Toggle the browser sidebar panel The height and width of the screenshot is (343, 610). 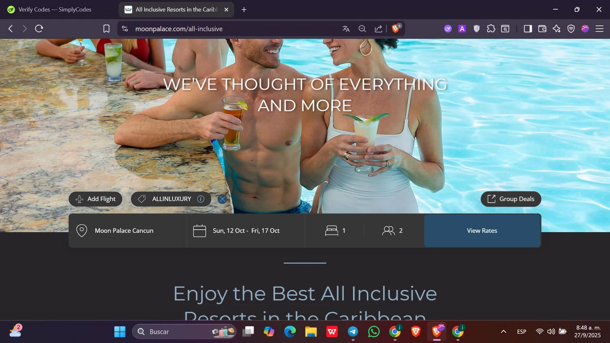pos(528,28)
